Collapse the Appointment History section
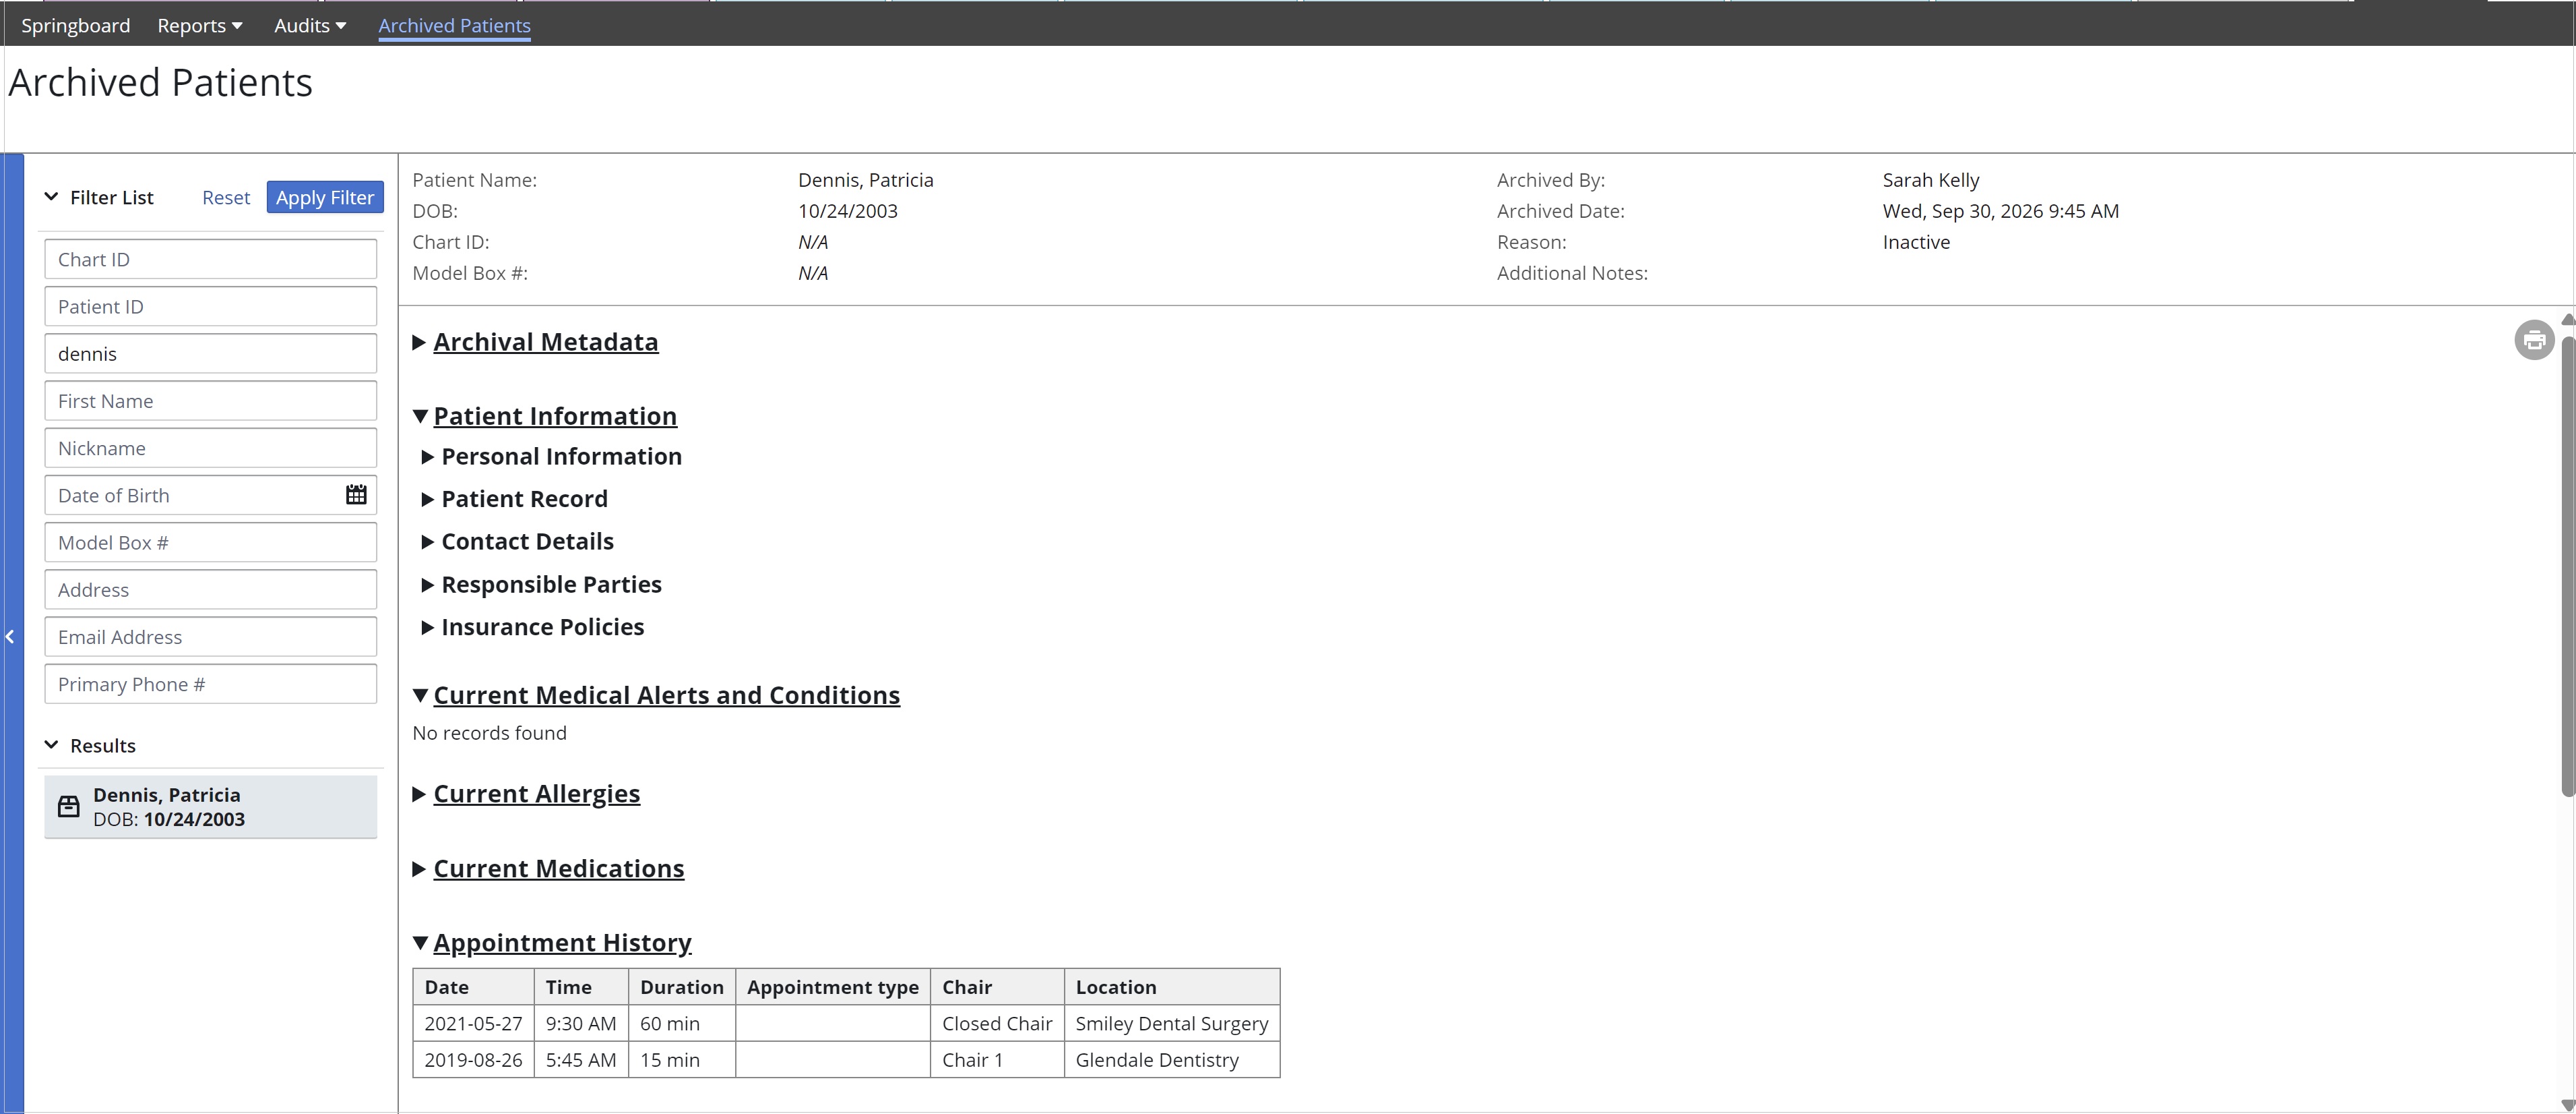Viewport: 2576px width, 1114px height. pyautogui.click(x=552, y=943)
